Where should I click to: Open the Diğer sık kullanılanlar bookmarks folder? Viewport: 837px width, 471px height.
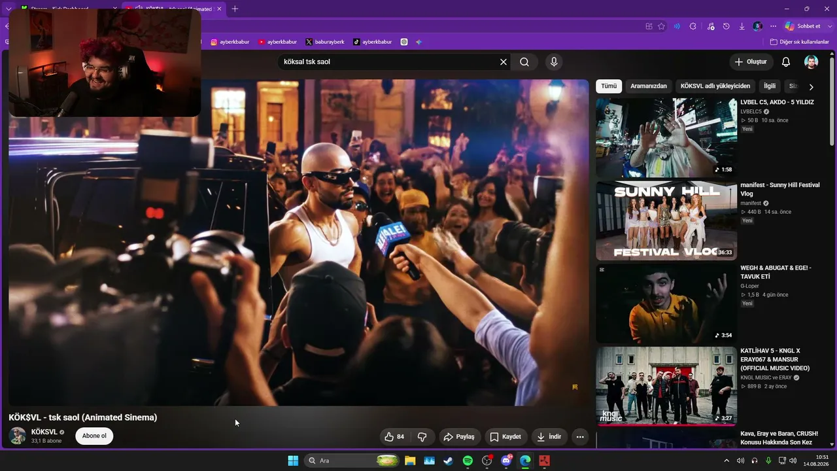click(x=800, y=42)
